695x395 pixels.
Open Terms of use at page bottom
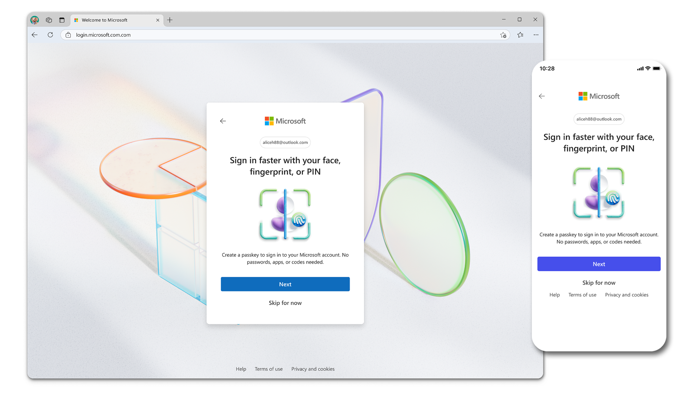[269, 369]
